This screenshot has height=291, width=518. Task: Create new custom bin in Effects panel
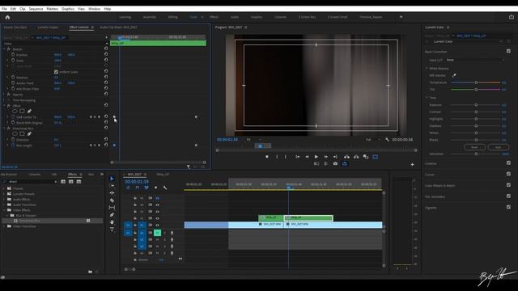click(90, 272)
